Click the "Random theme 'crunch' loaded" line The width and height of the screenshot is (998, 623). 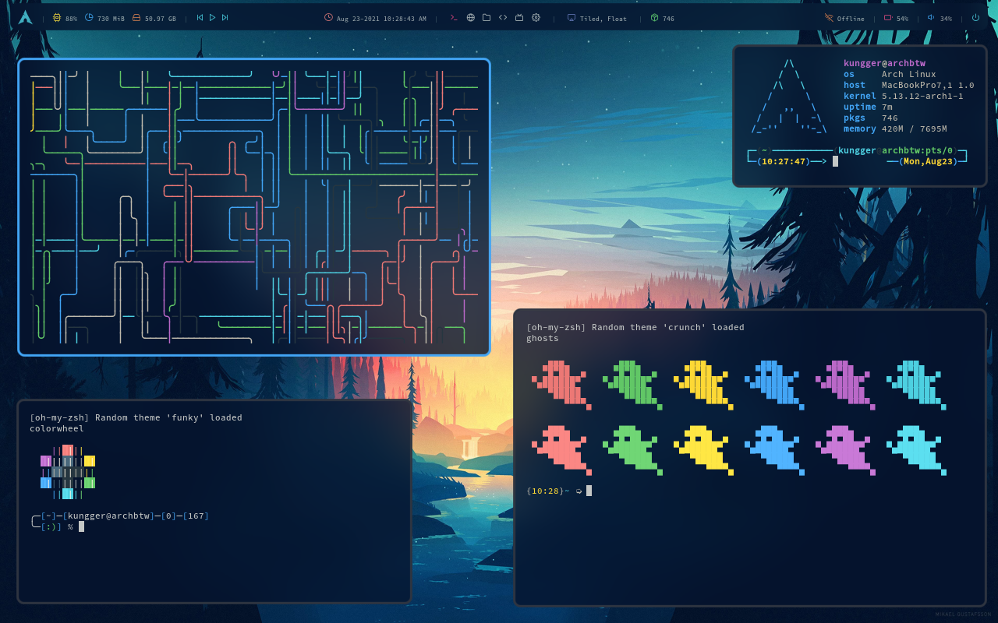[x=668, y=327]
